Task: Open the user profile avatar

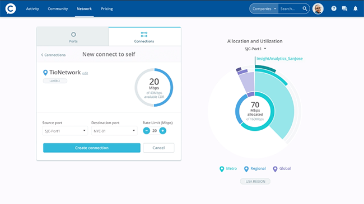Action: (x=318, y=9)
